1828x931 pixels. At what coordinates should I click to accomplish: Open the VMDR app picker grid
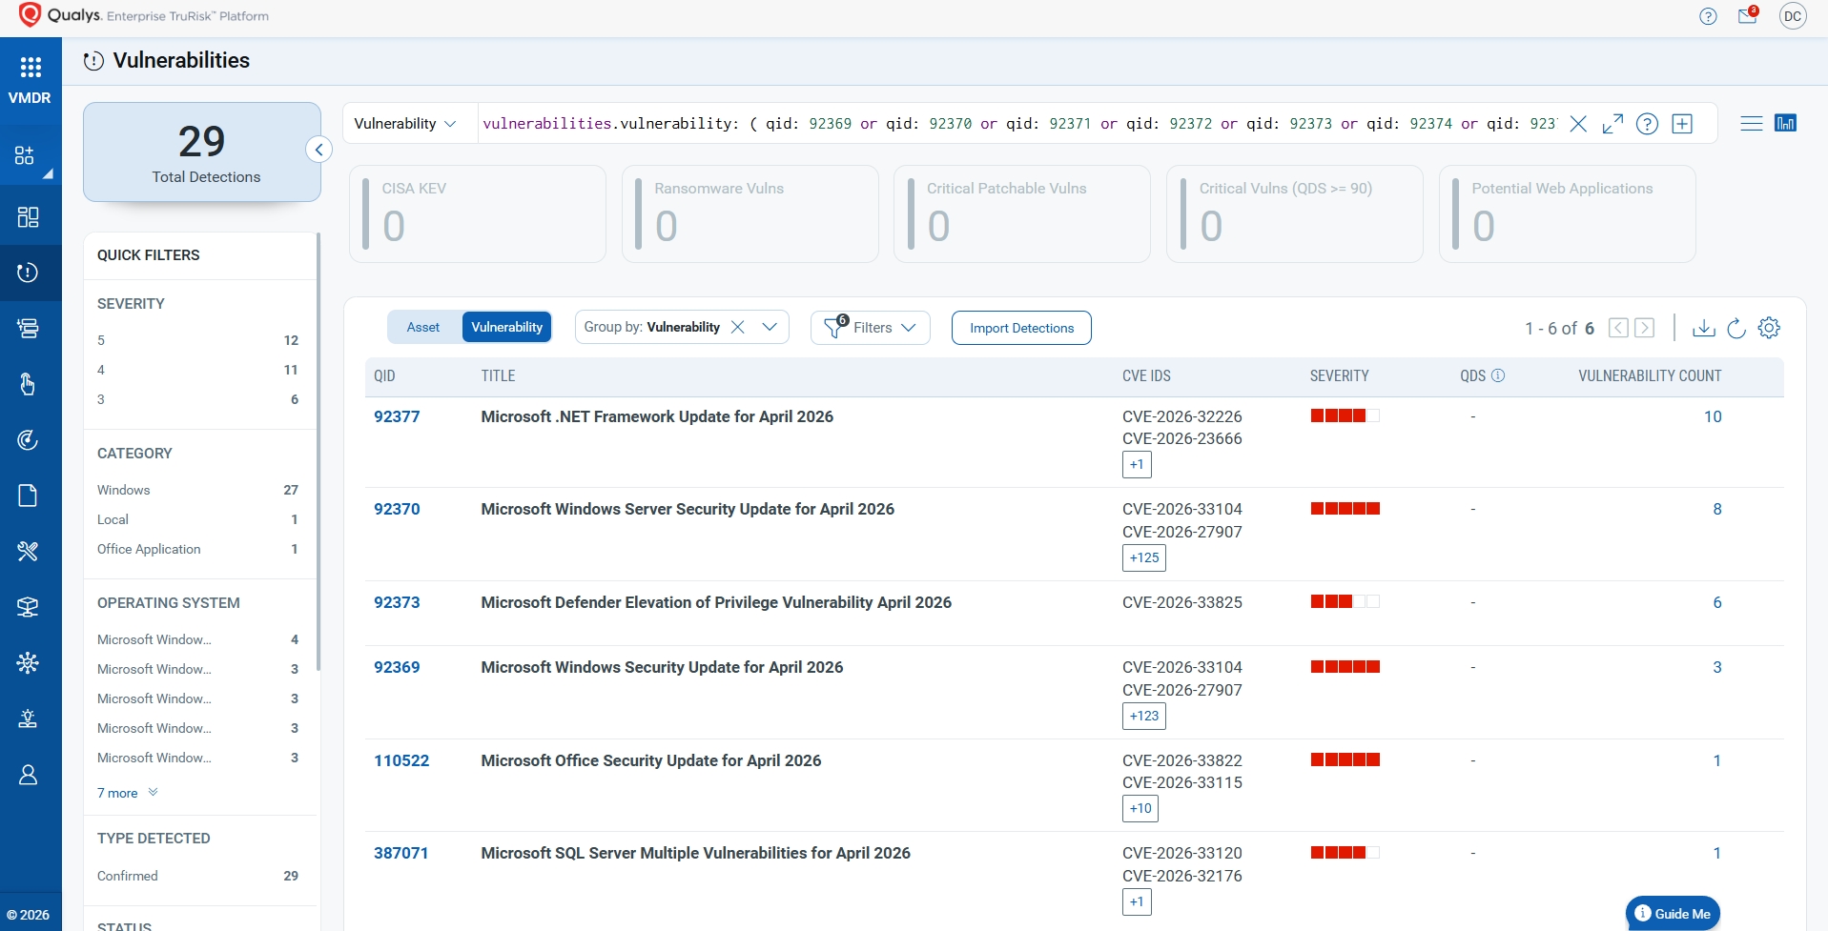pyautogui.click(x=31, y=67)
